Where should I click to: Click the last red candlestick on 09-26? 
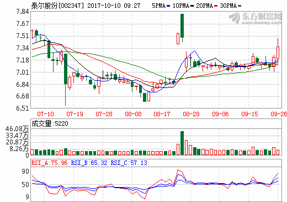[x=278, y=53]
